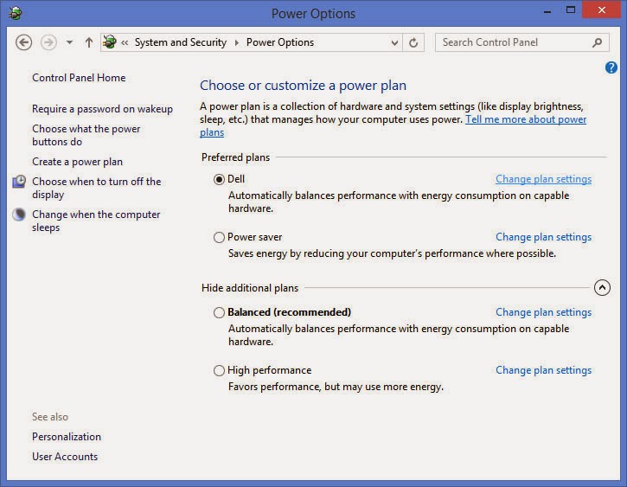627x487 pixels.
Task: Change plan settings for Dell
Action: point(543,179)
